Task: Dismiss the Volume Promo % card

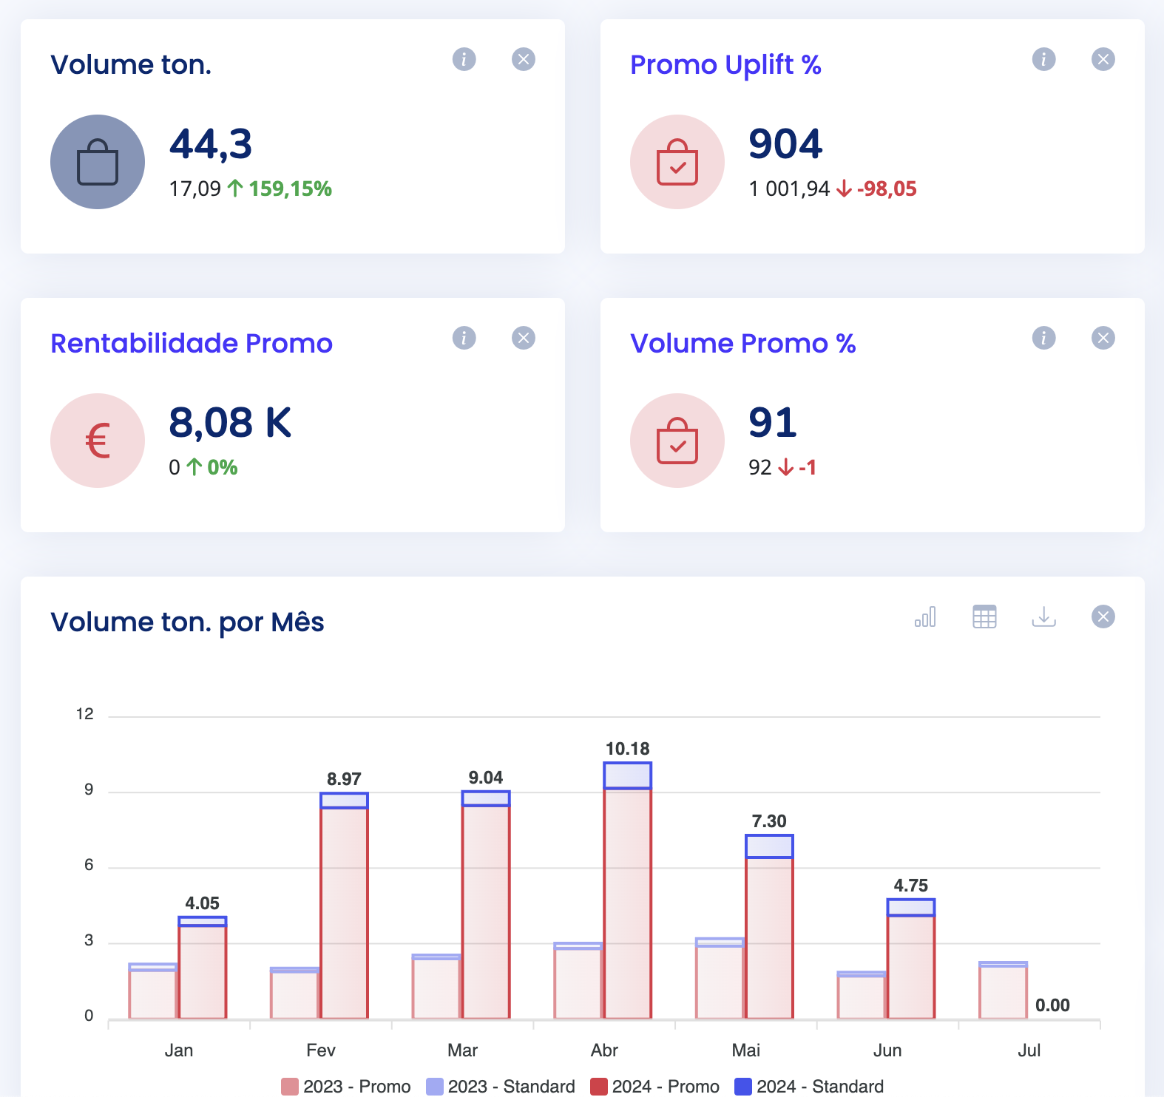Action: (1103, 338)
